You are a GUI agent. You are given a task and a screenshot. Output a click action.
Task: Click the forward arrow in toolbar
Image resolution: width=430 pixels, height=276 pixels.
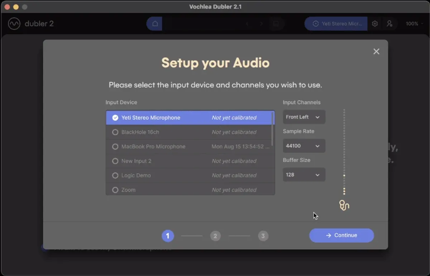[261, 24]
